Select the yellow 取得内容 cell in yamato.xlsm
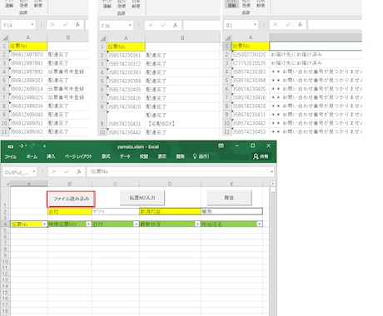The width and height of the screenshot is (383, 316). (170, 212)
